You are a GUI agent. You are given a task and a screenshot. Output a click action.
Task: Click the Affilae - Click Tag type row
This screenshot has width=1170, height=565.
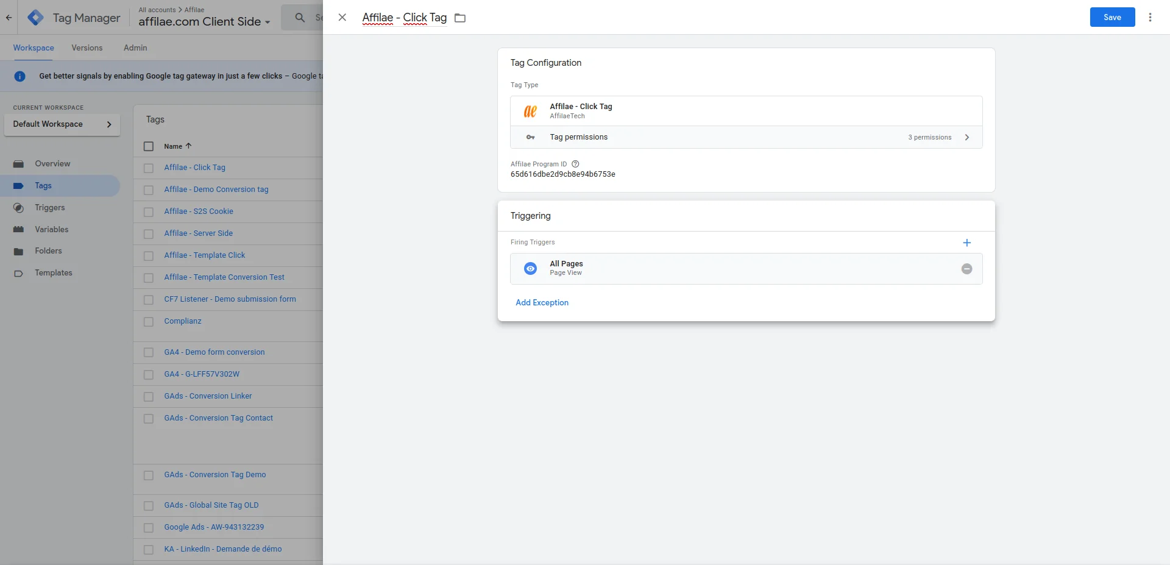(746, 111)
